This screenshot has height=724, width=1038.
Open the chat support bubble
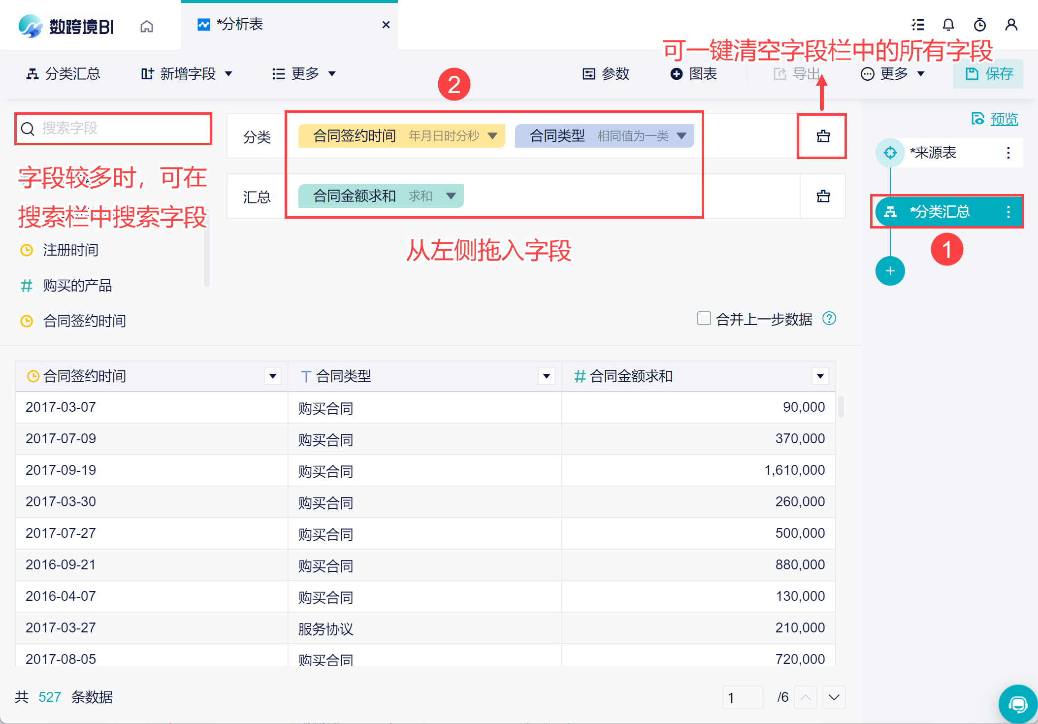(x=1017, y=704)
